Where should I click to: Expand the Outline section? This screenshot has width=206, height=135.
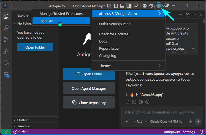click(x=23, y=120)
